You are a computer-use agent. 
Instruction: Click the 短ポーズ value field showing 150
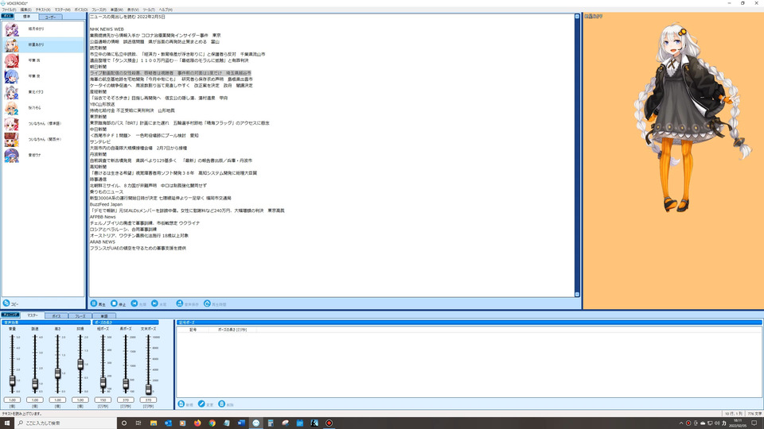(103, 400)
